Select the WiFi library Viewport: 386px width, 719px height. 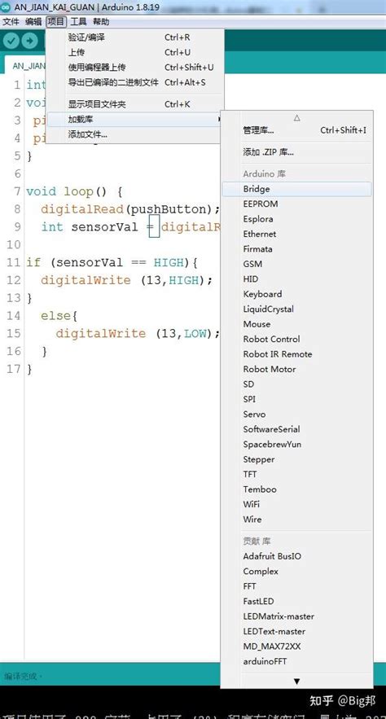tap(296, 504)
